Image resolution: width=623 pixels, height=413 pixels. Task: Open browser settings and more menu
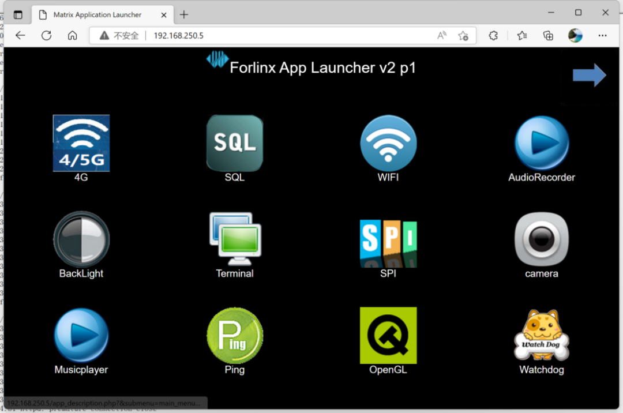coord(602,35)
